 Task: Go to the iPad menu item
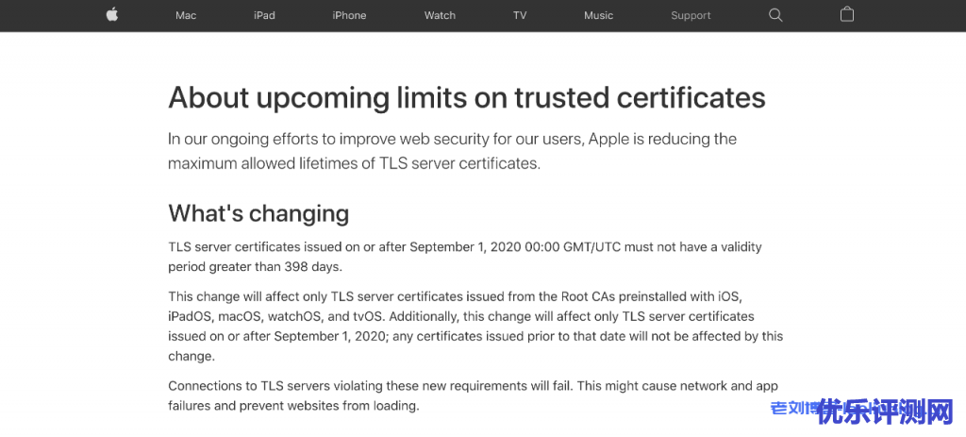pyautogui.click(x=265, y=15)
